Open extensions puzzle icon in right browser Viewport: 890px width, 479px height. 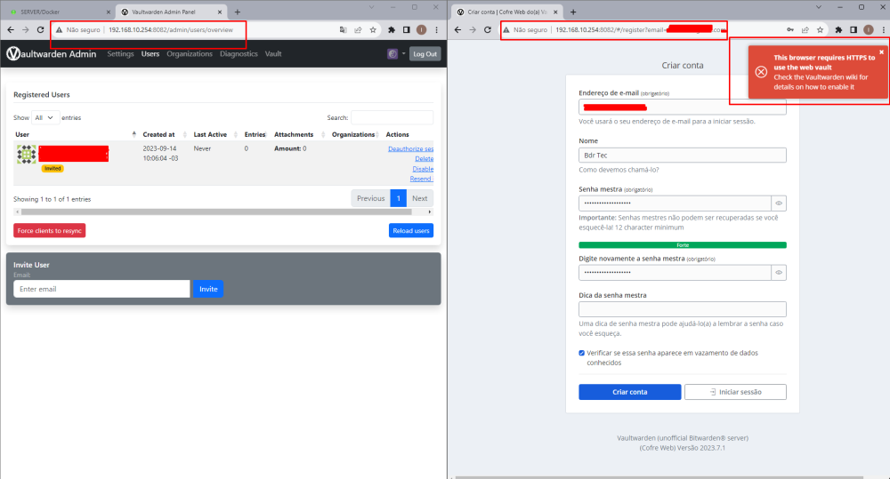(x=838, y=29)
